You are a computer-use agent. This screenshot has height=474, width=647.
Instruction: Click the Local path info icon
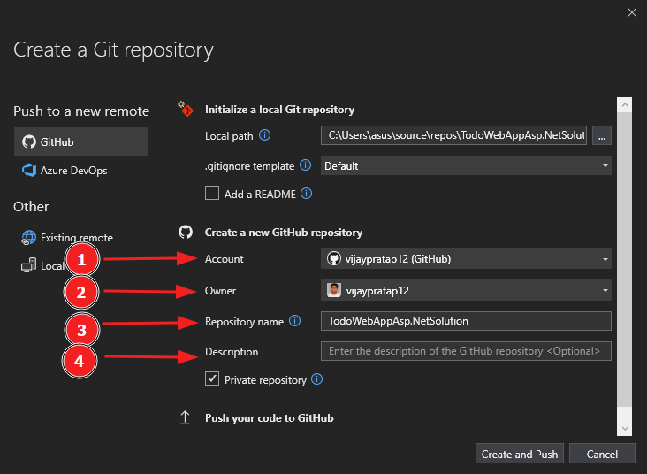(264, 135)
